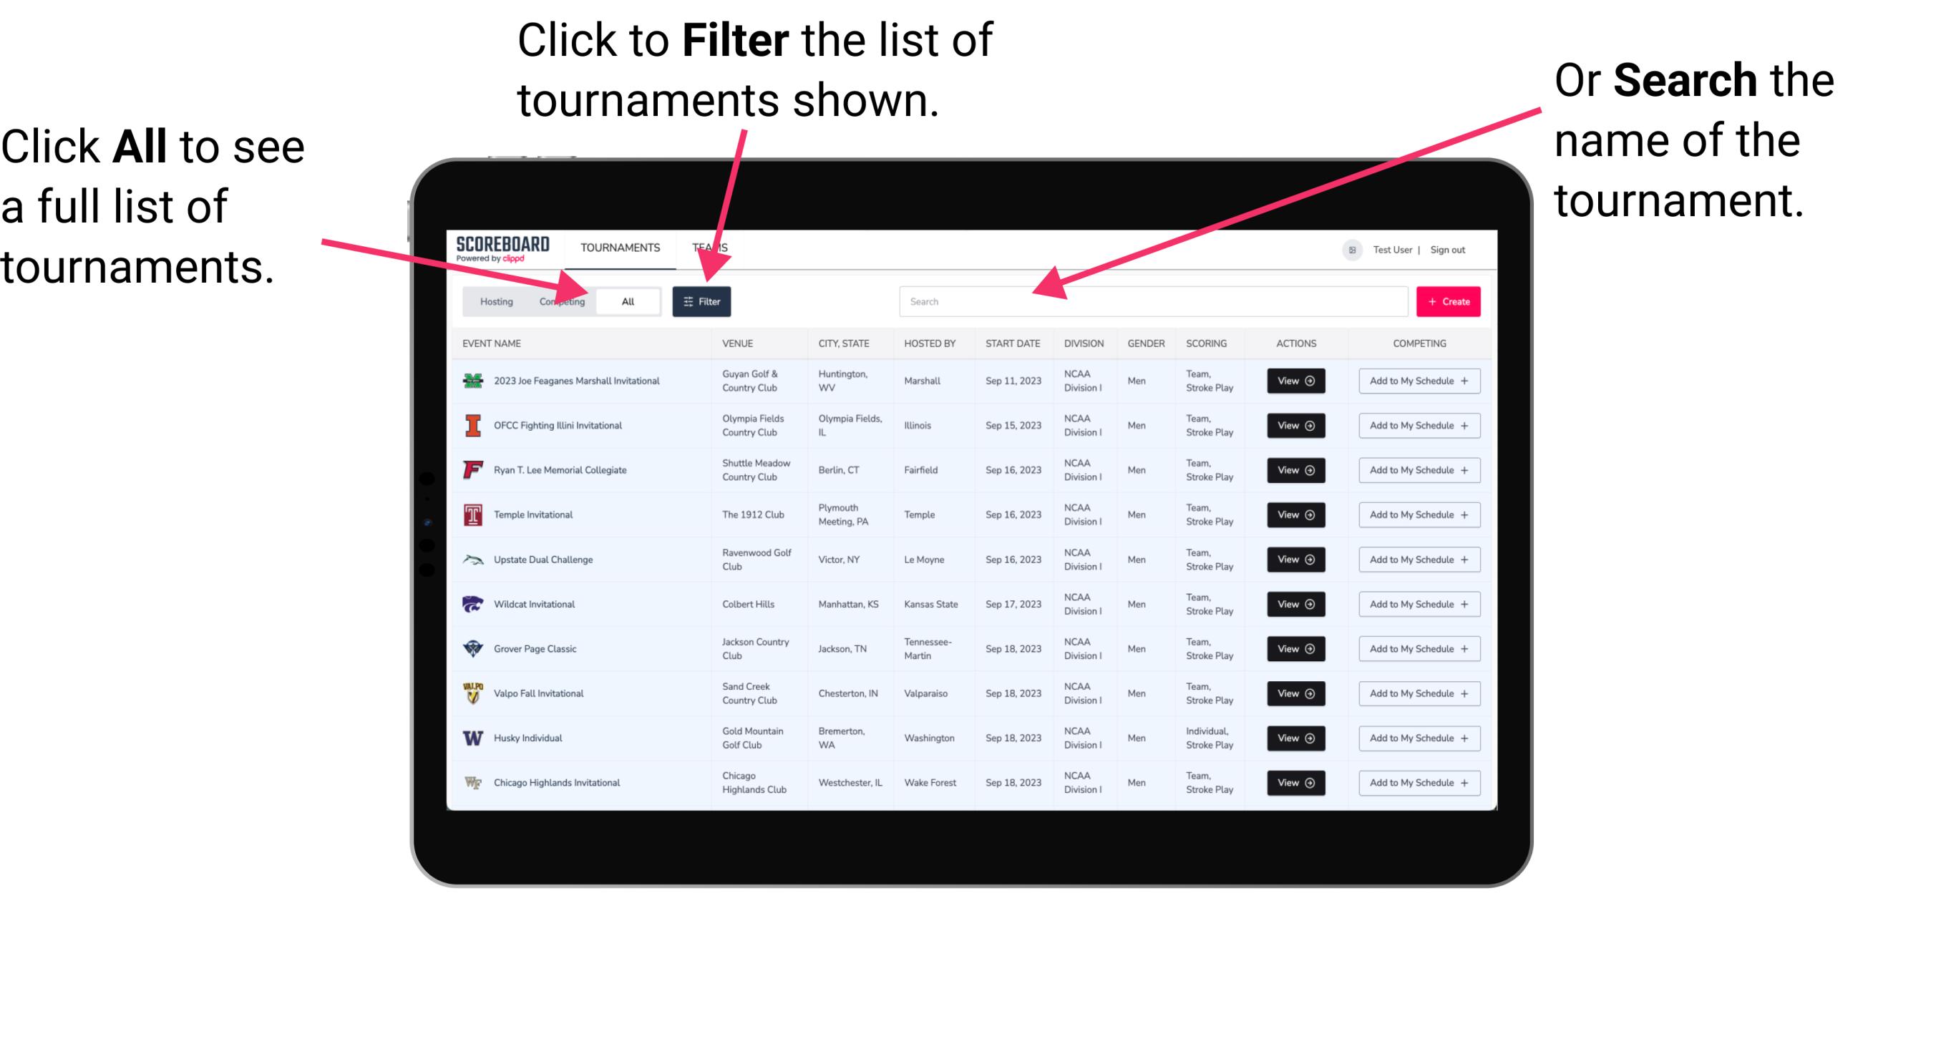Screen dimensions: 1941x1044
Task: Click the Kansas State Wildcats team icon
Action: tap(473, 603)
